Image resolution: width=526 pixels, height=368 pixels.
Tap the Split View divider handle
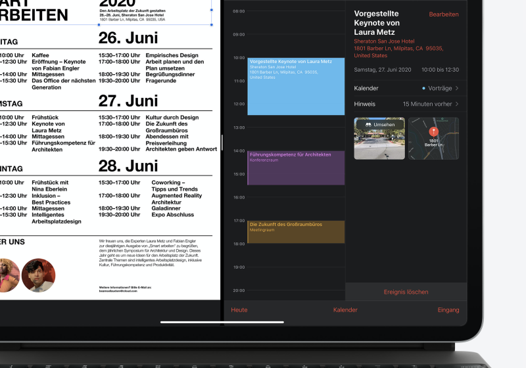[x=222, y=143]
